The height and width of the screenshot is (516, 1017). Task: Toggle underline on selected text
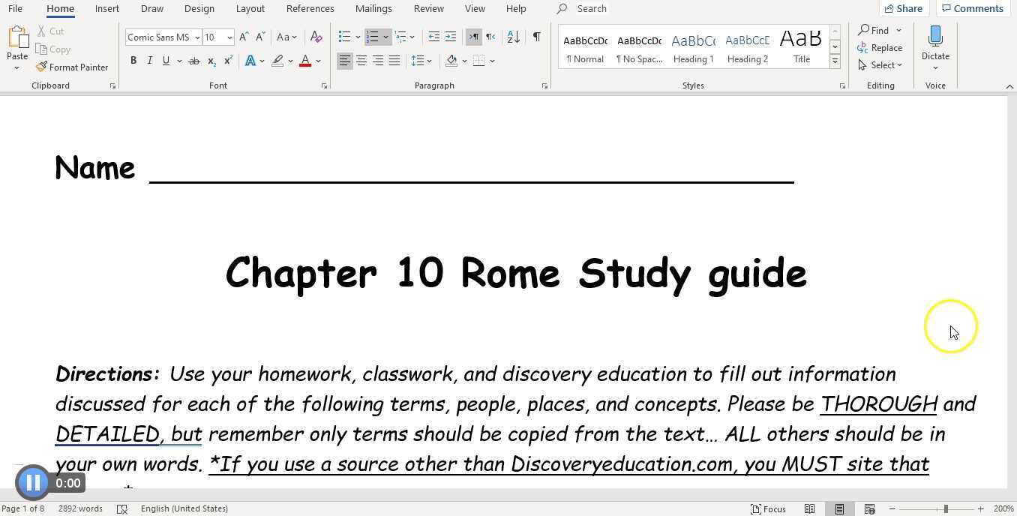(165, 61)
